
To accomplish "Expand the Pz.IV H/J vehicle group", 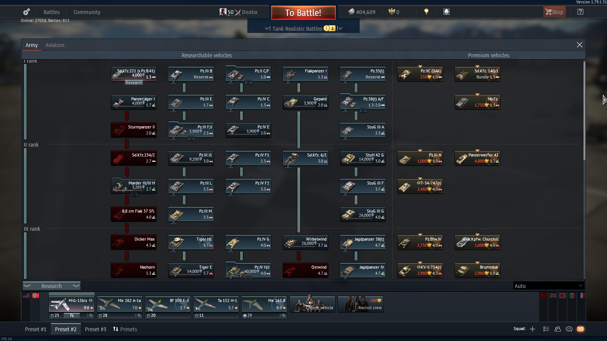I will tap(248, 278).
